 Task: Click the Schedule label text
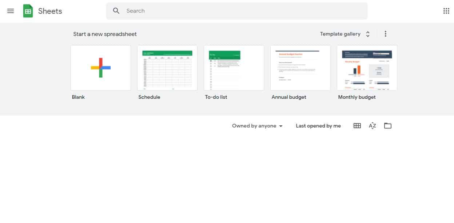click(149, 97)
